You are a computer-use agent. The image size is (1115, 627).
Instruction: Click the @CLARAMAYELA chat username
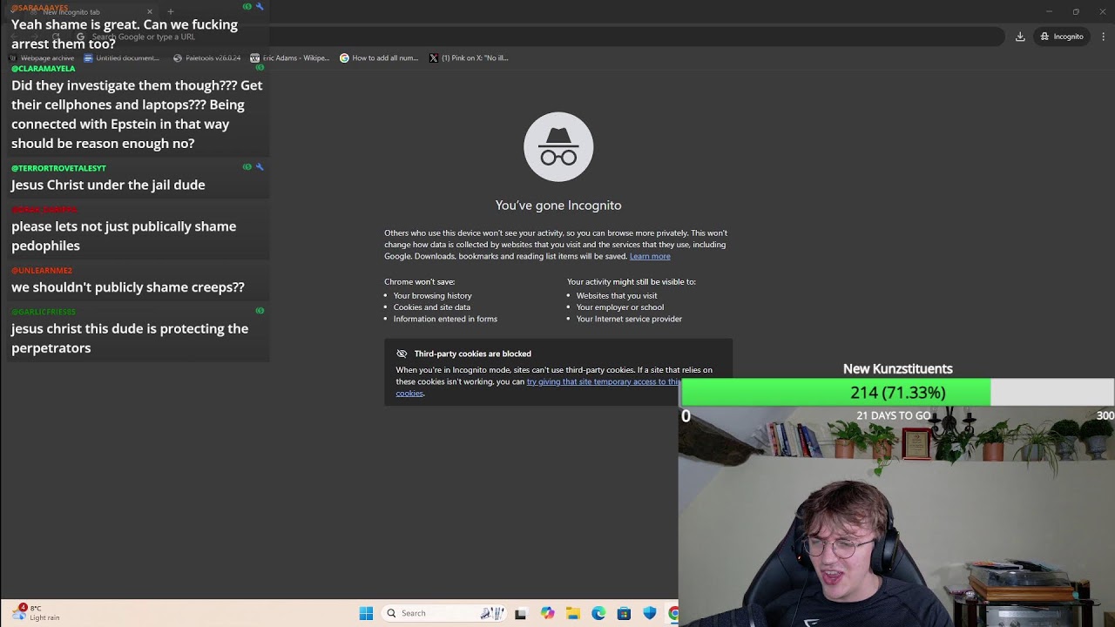point(43,69)
